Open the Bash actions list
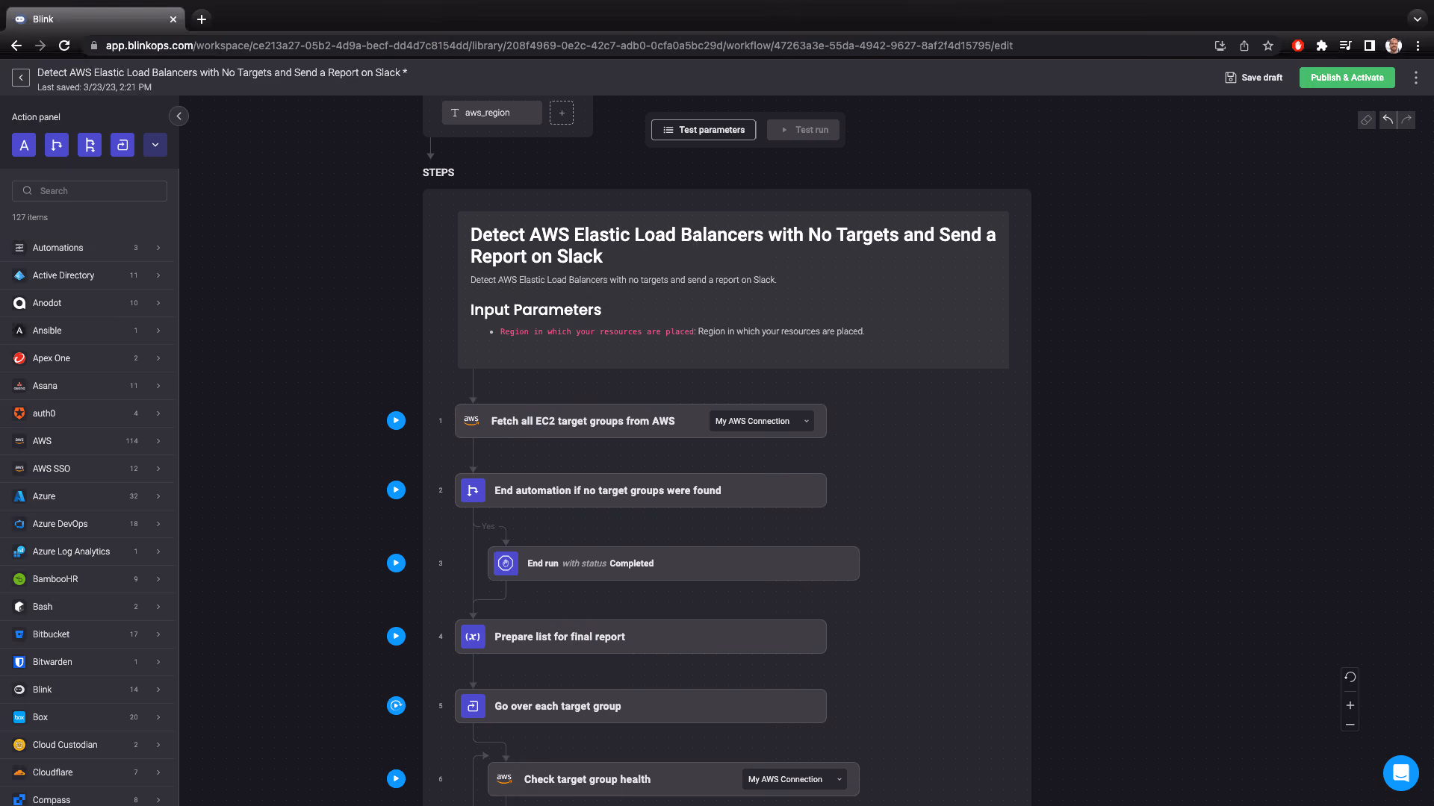Screen dimensions: 1434x806 point(90,607)
